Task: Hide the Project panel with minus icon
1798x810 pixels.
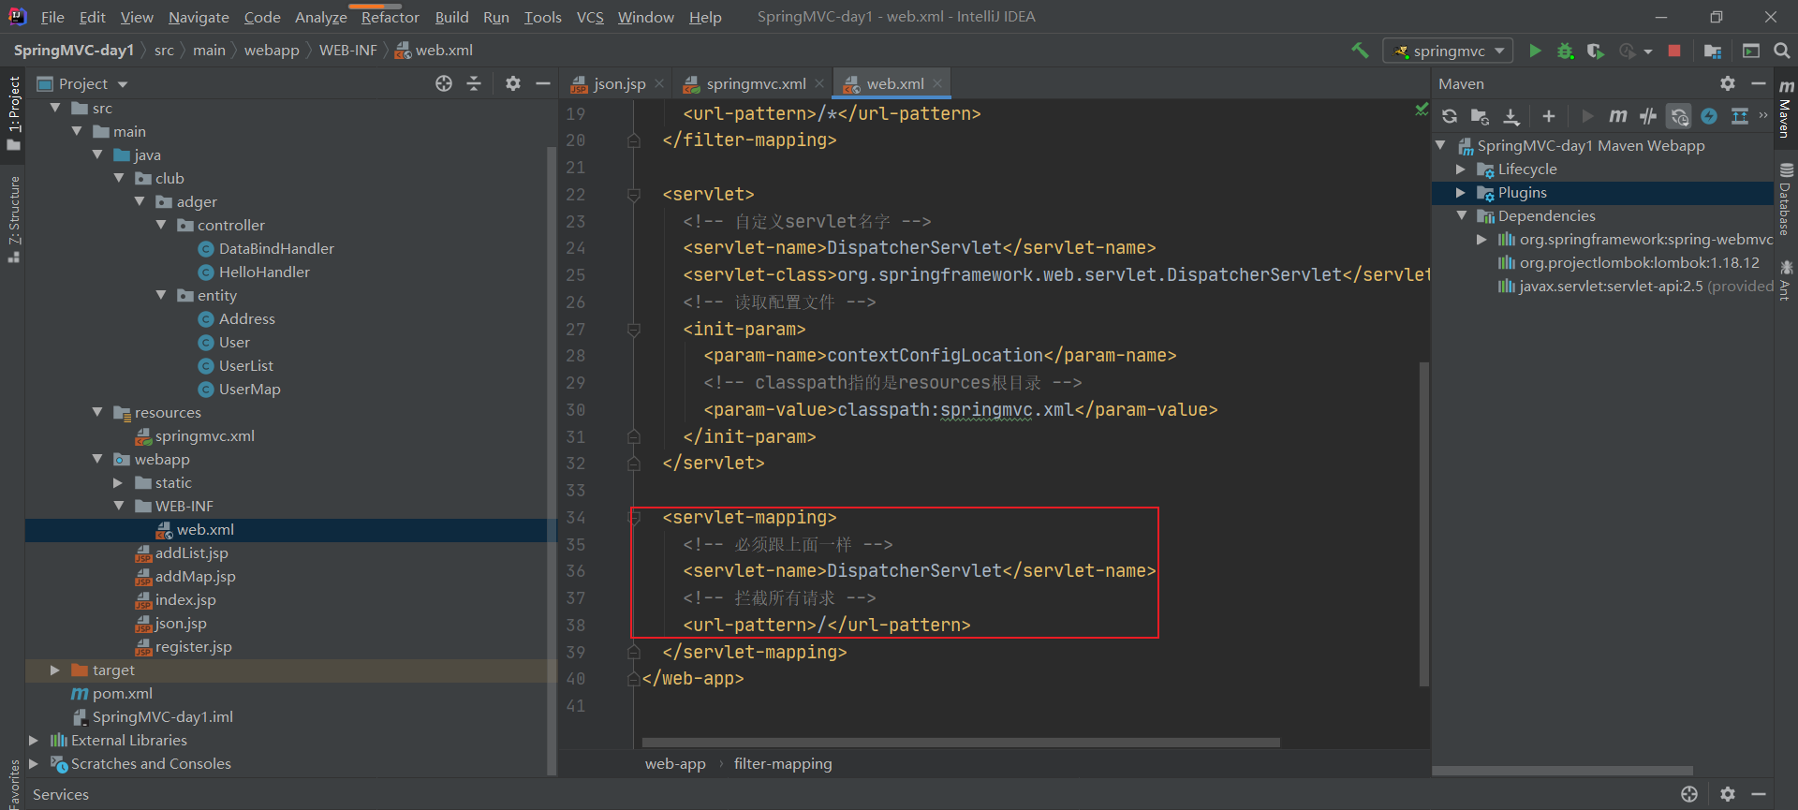Action: click(542, 83)
